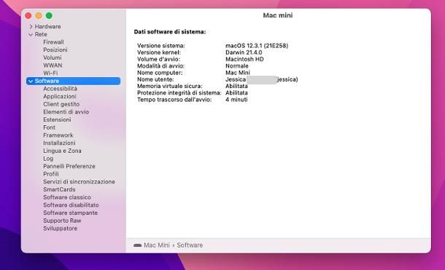
Task: Select Lingua e Zona
Action: 62,151
